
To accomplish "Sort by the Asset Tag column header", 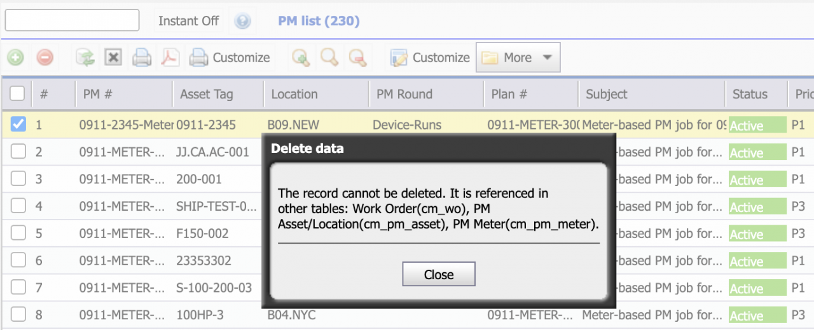I will point(207,94).
